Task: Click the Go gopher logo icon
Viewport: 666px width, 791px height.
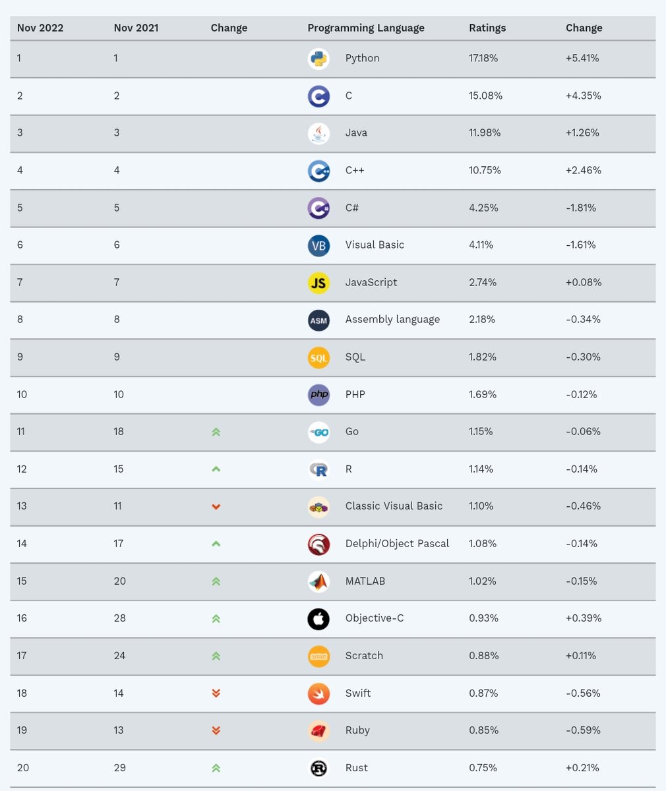Action: (318, 432)
